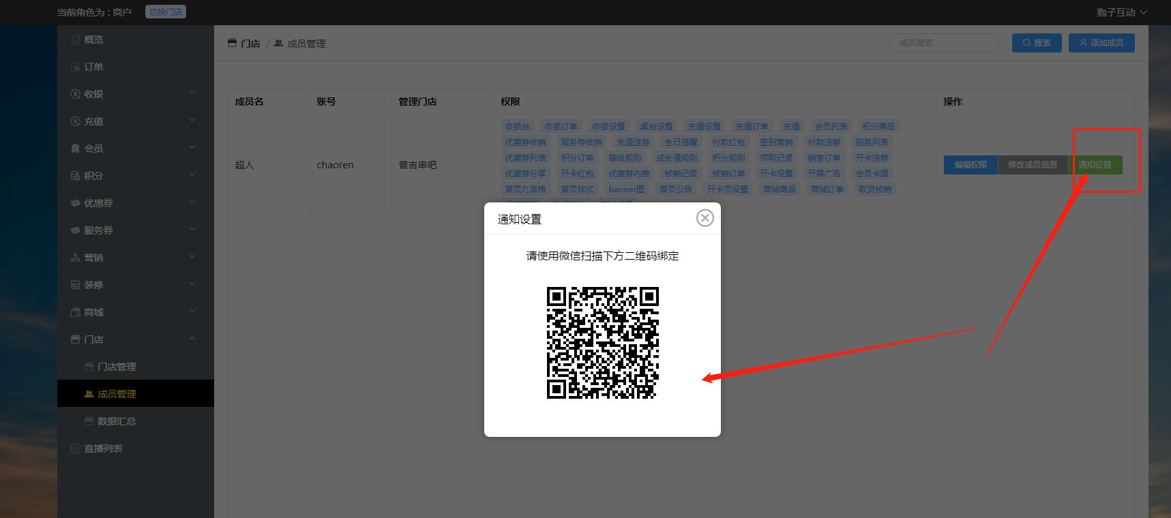Viewport: 1171px width, 518px height.
Task: Open the 订单 menu item
Action: [136, 67]
